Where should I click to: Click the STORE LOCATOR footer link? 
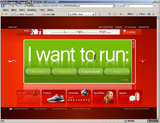click(40, 109)
